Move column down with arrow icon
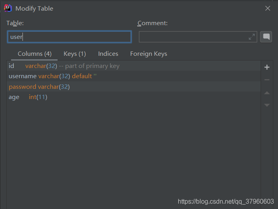The image size is (278, 209). (267, 105)
